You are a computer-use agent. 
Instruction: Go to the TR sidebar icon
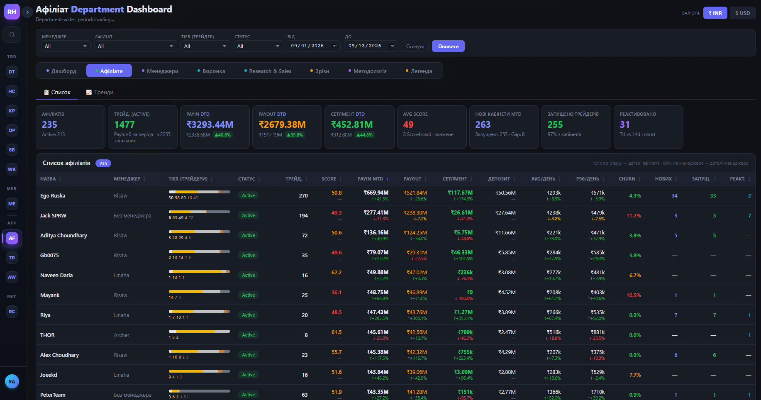tap(12, 258)
